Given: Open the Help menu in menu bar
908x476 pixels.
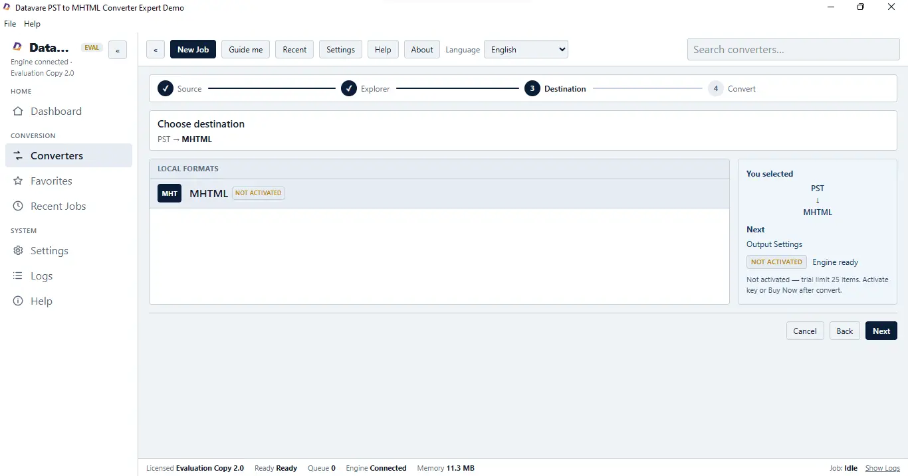Looking at the screenshot, I should click(32, 24).
